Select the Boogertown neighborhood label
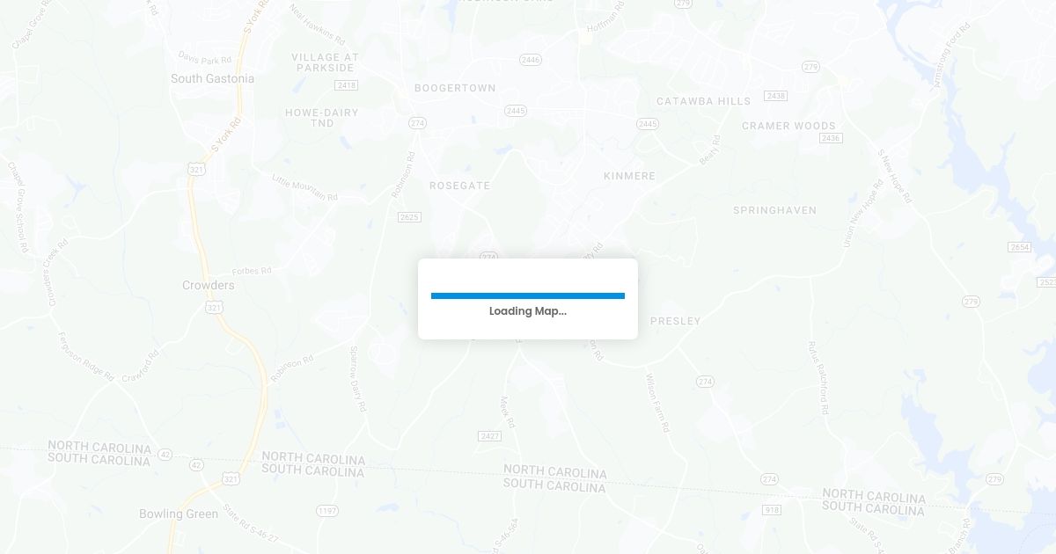Image resolution: width=1056 pixels, height=554 pixels. pos(455,88)
